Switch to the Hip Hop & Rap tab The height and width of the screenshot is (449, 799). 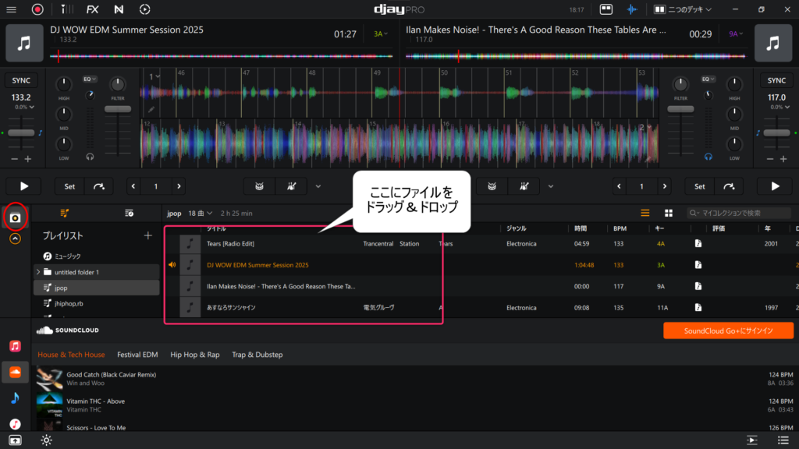click(x=194, y=355)
